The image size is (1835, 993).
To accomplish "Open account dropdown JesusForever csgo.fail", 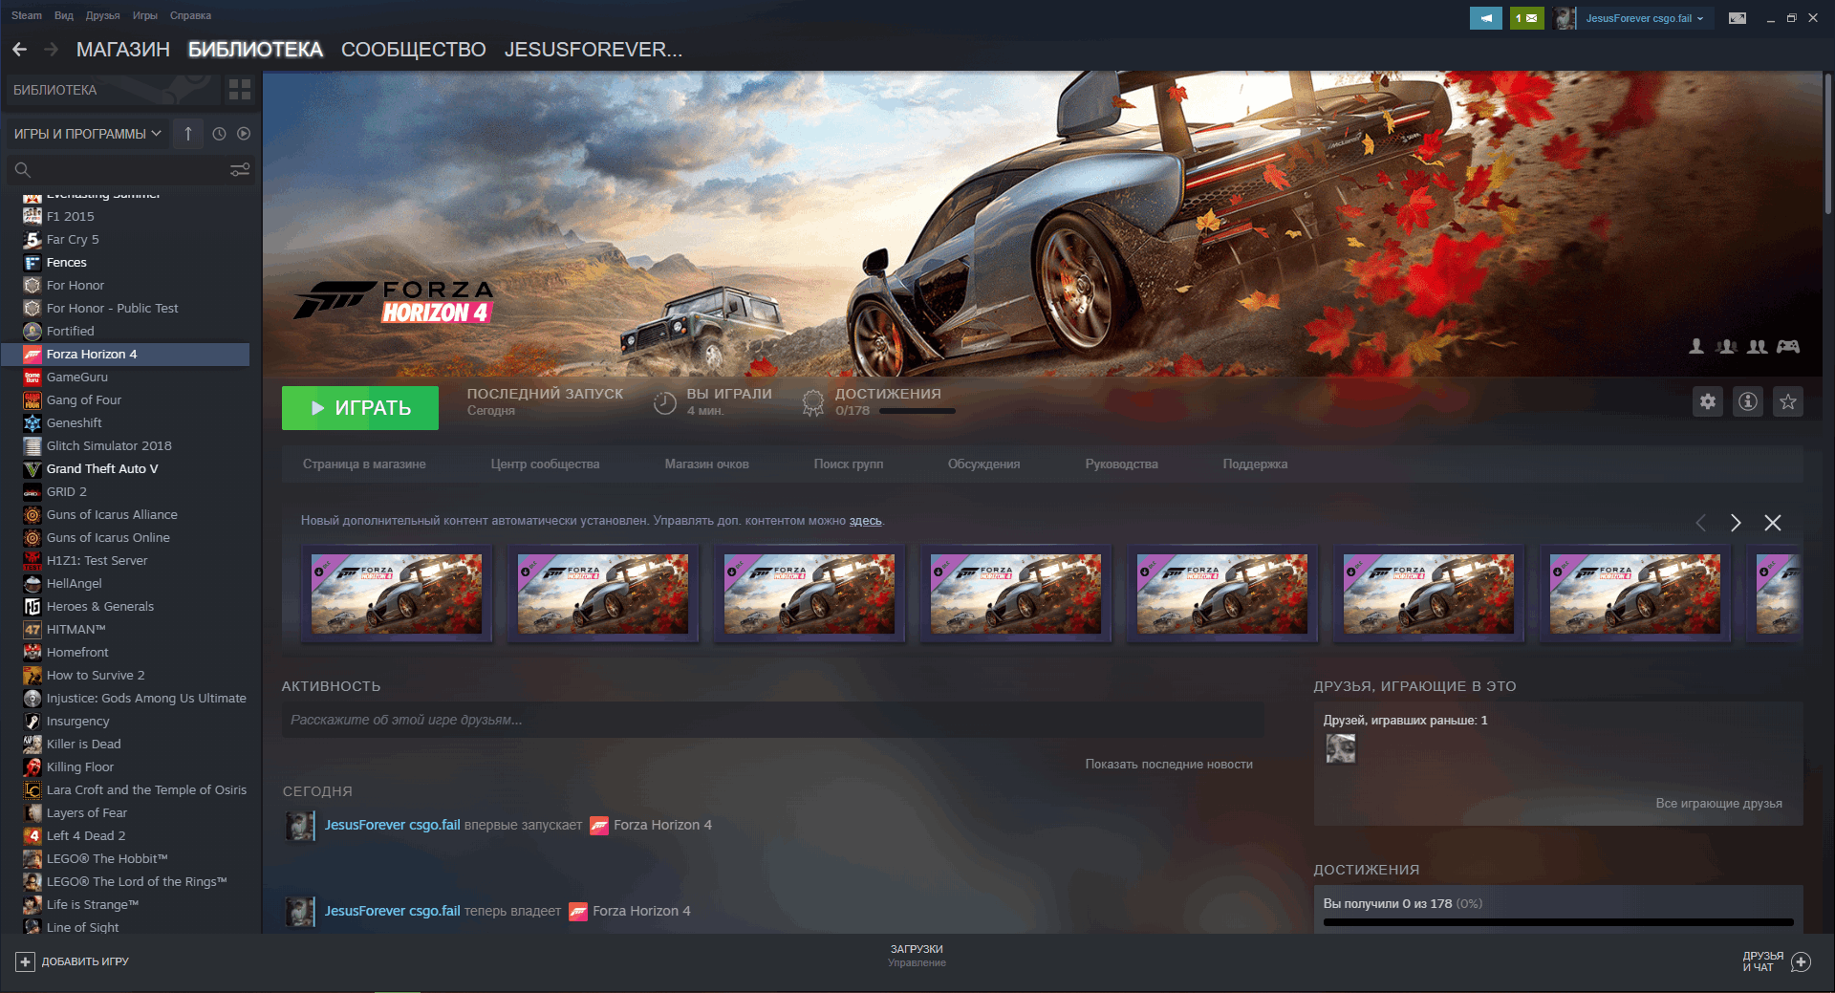I will point(1643,18).
